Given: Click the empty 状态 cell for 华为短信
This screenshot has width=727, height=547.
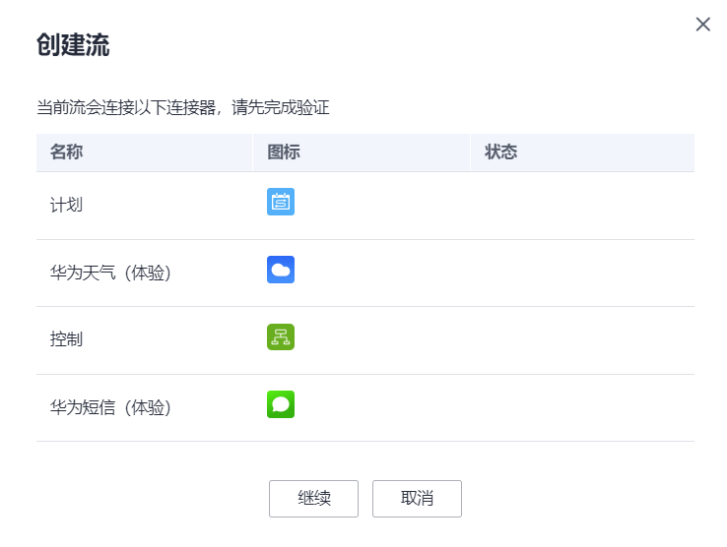Looking at the screenshot, I should tap(581, 406).
